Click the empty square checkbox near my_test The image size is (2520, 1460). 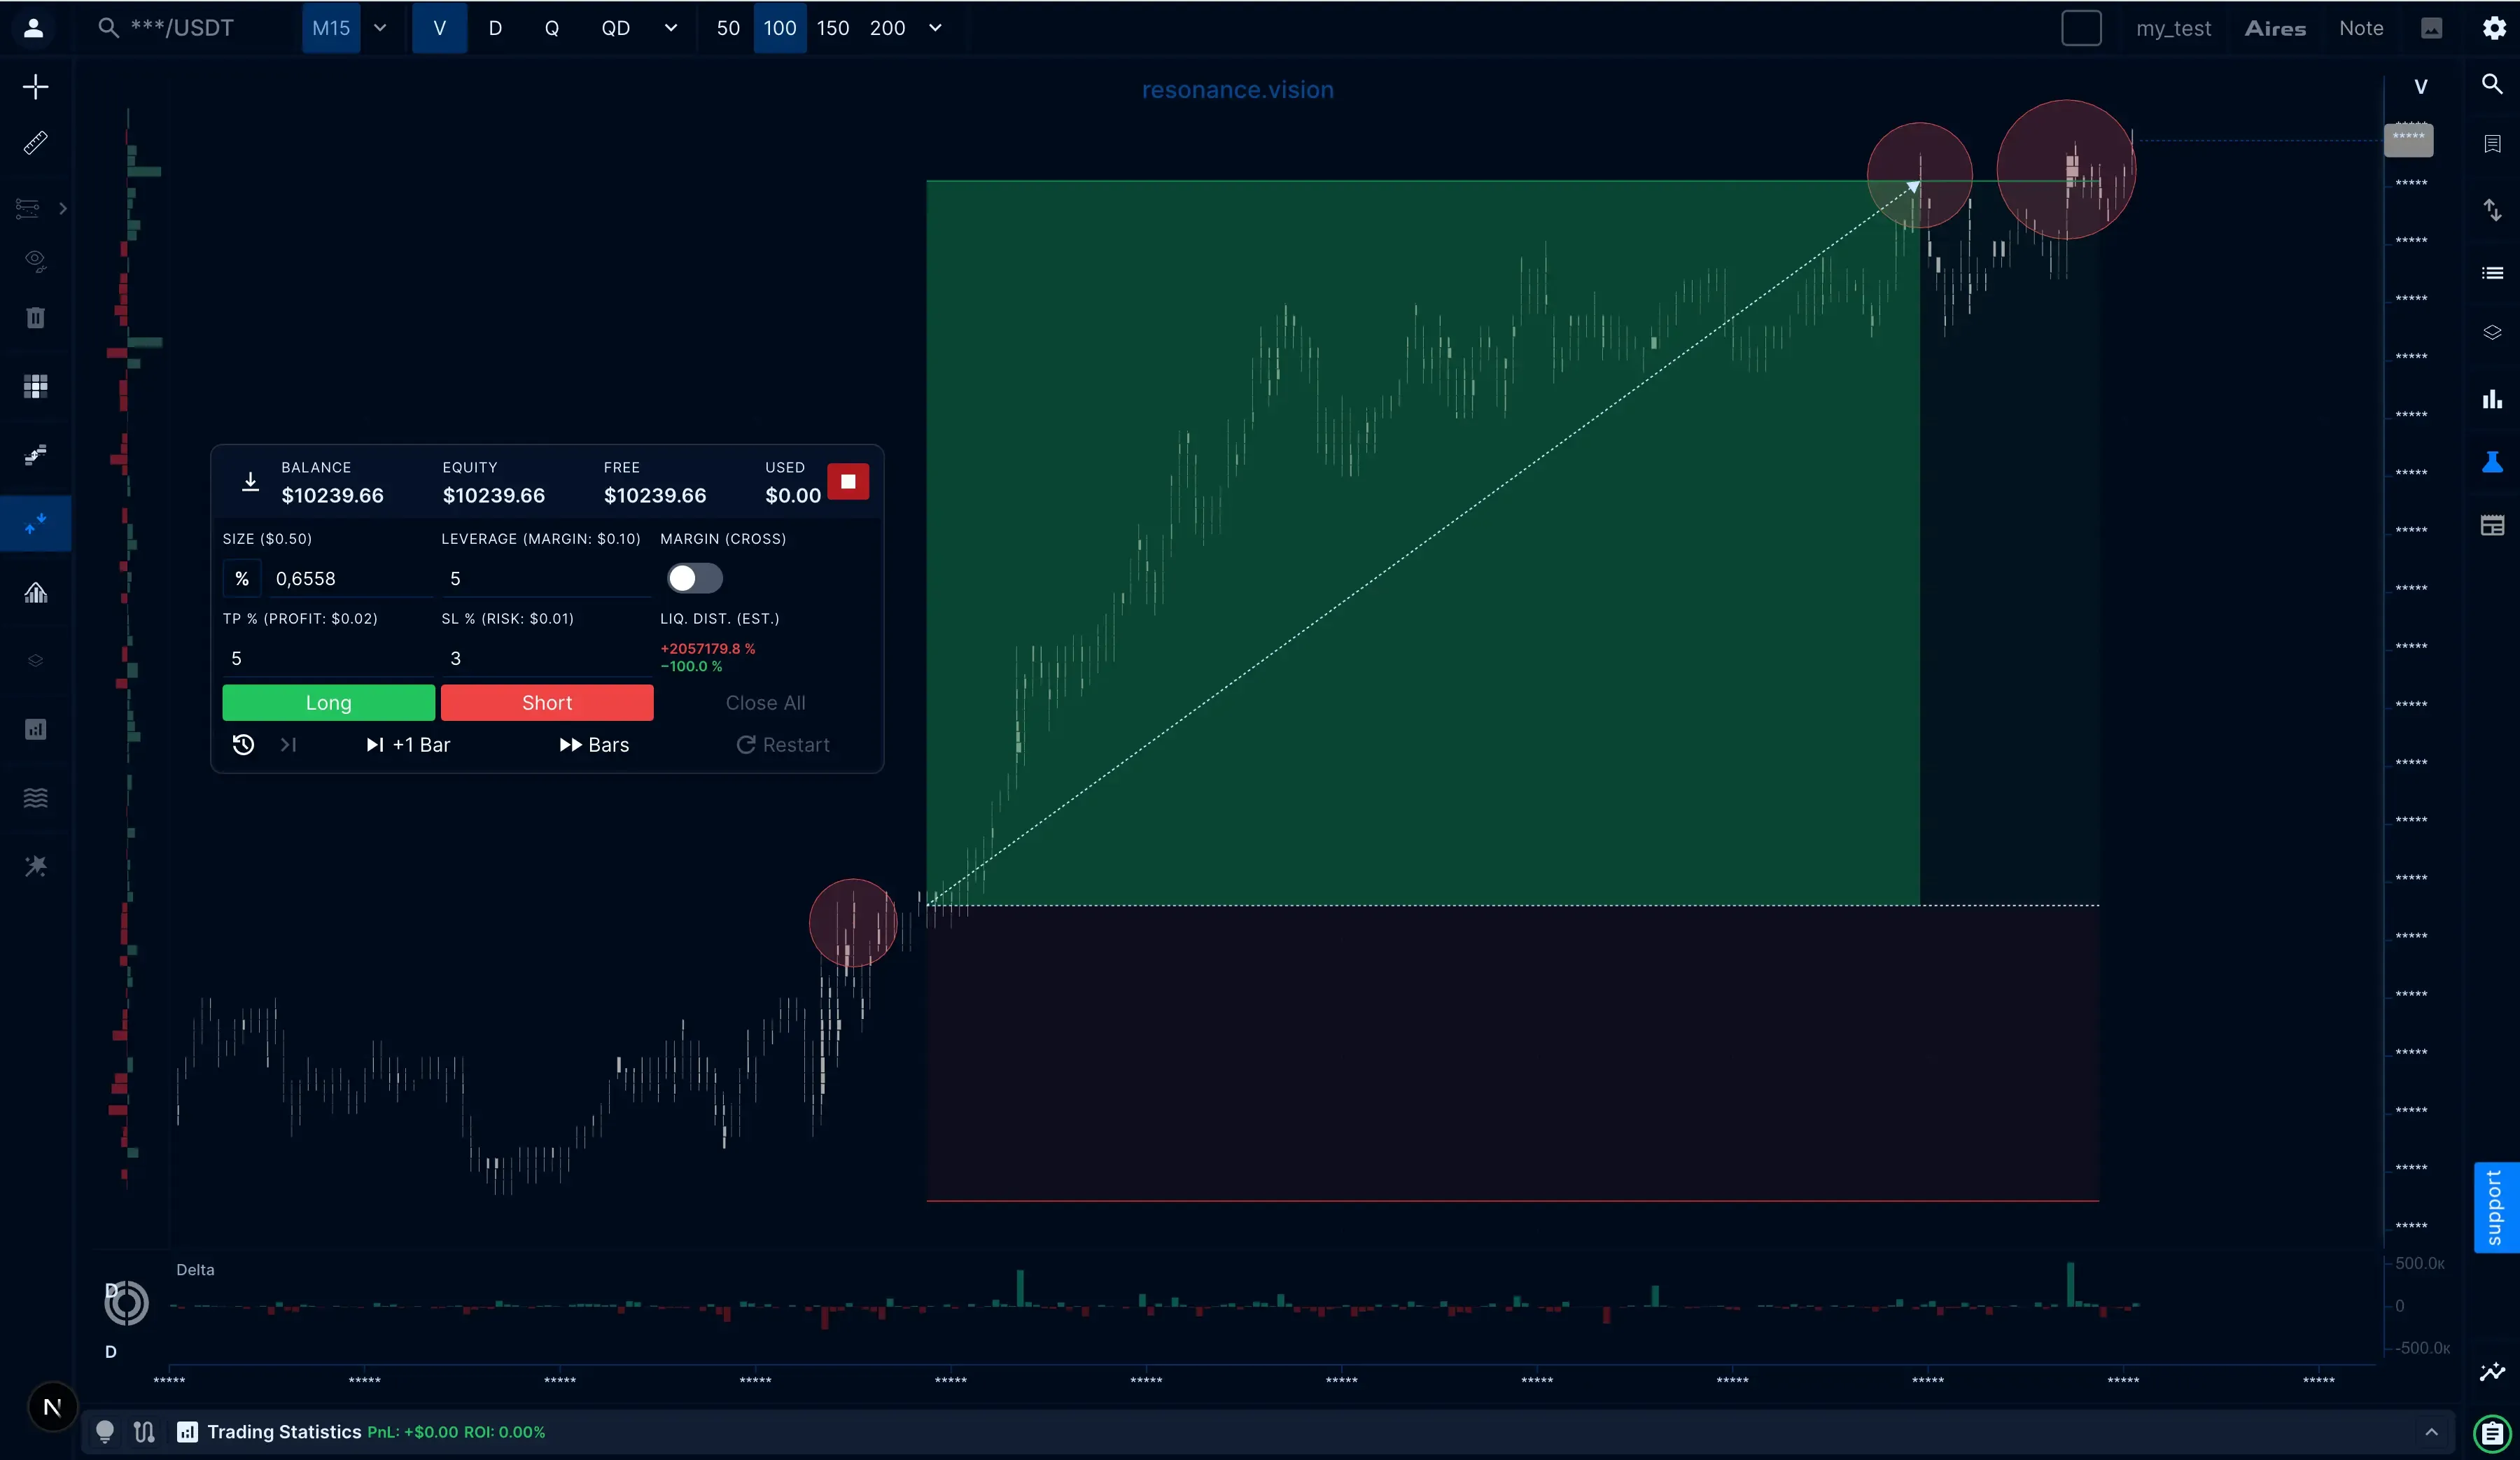(2081, 28)
